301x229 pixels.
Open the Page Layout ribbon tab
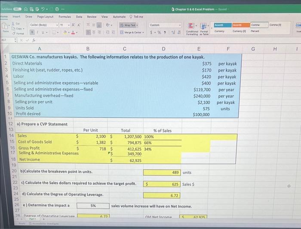tap(45, 17)
